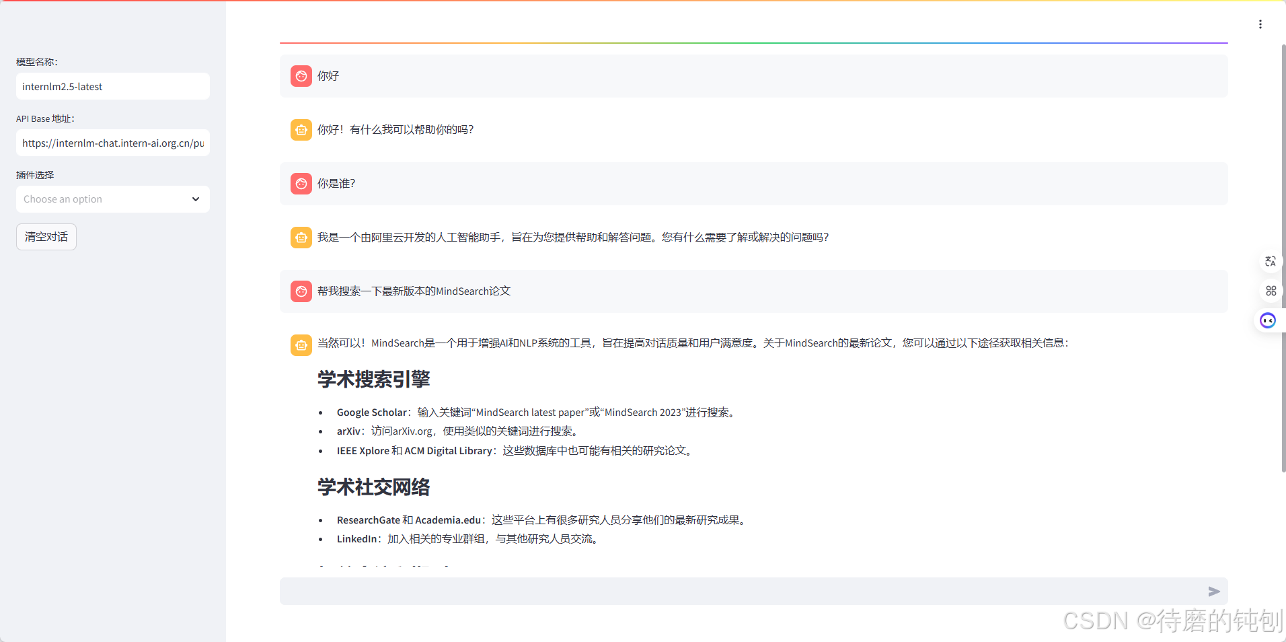Screen dimensions: 1286x642
Task: Expand the 插件选择 dropdown arrow
Action: coord(196,199)
